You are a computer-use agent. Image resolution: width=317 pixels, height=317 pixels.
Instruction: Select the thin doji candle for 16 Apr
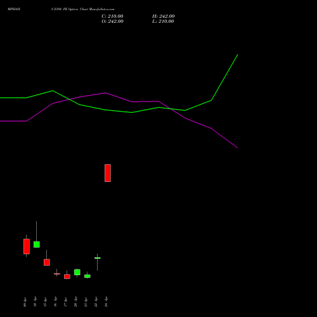pos(57,274)
